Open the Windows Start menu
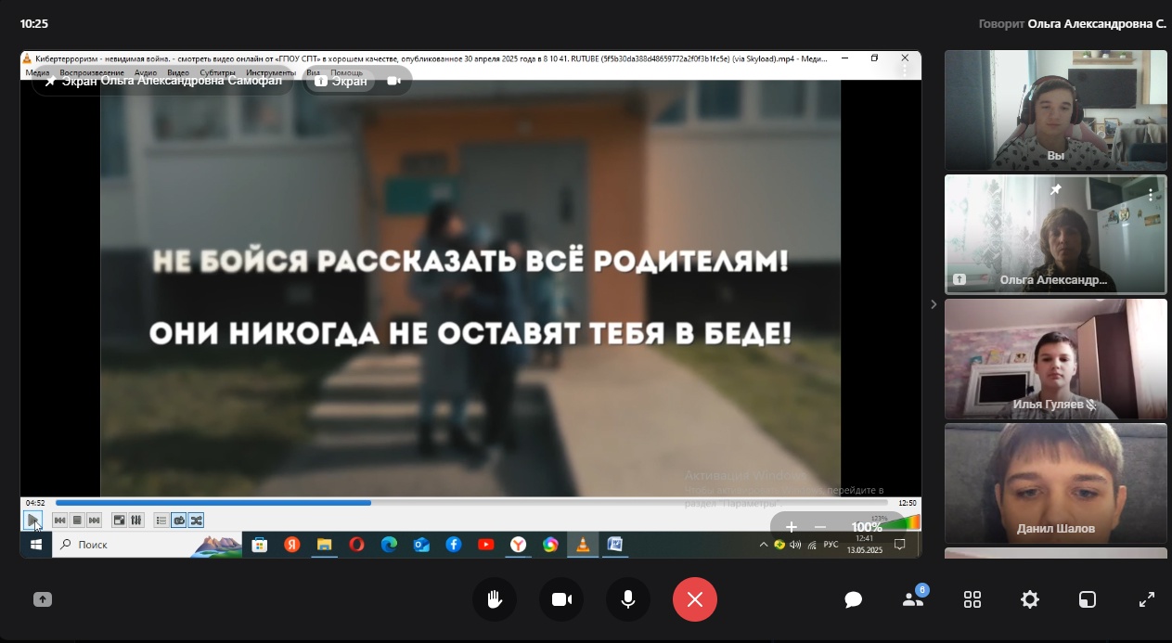 click(x=36, y=545)
